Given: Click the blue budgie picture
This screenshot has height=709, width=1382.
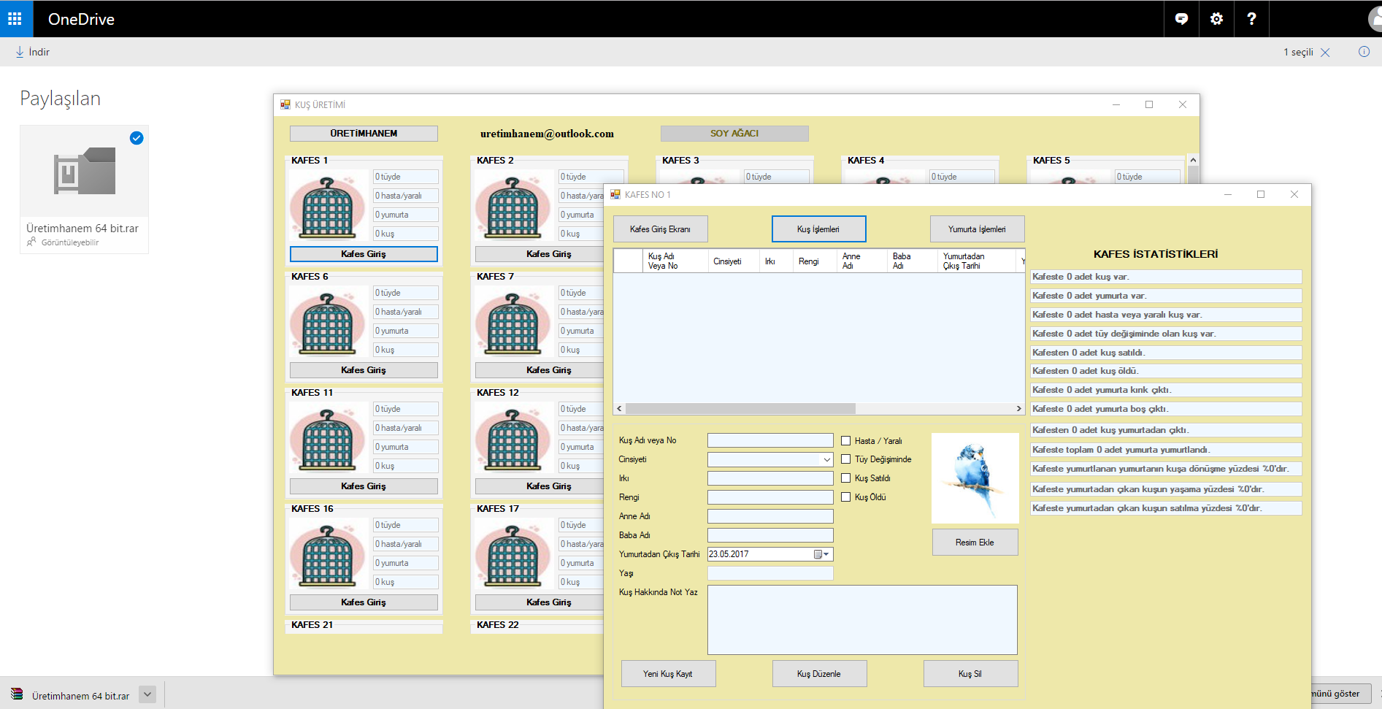Looking at the screenshot, I should tap(975, 478).
